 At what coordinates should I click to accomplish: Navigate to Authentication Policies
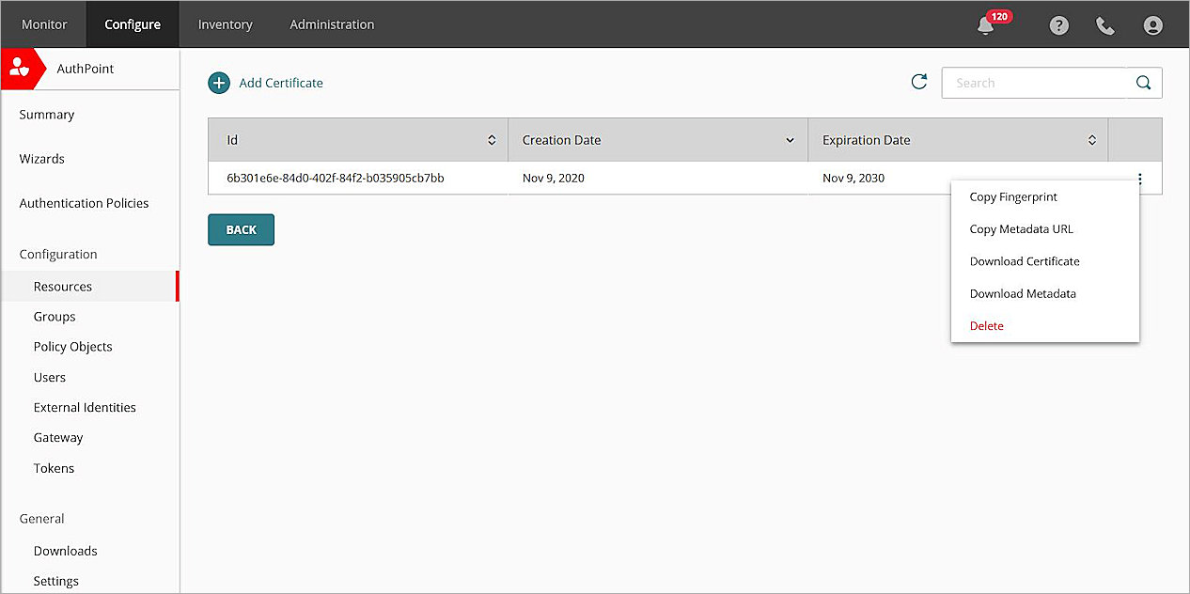coord(84,203)
